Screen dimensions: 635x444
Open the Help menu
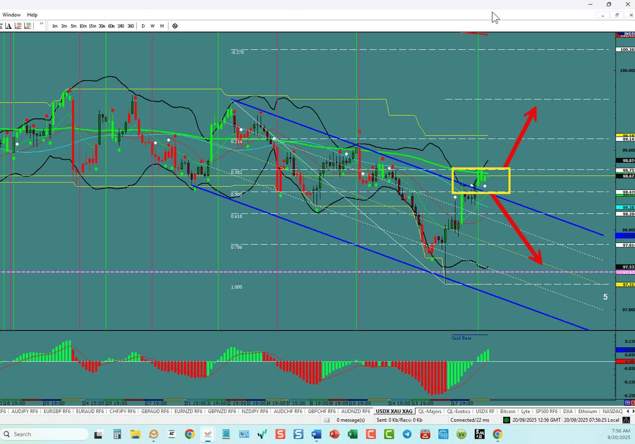tap(32, 14)
